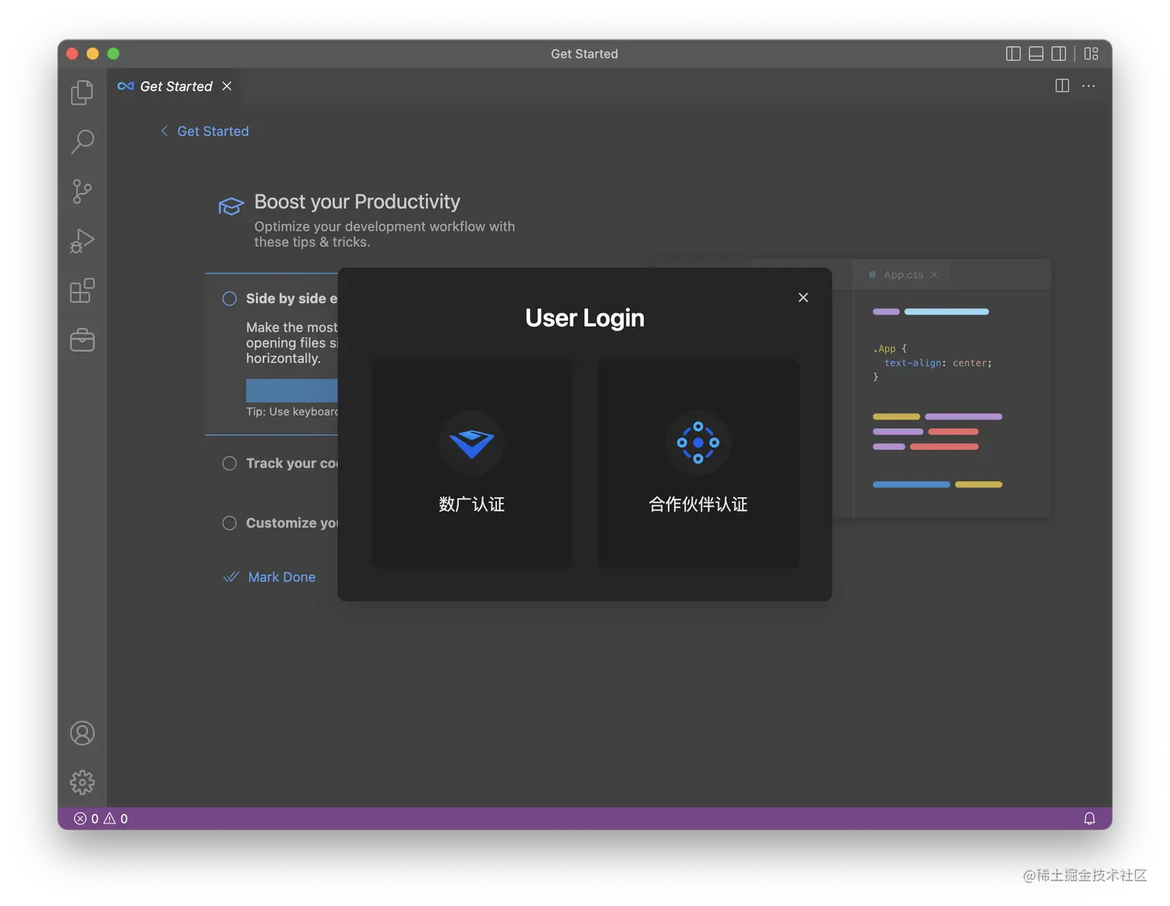Click the graduation cap icon by heading

[231, 206]
